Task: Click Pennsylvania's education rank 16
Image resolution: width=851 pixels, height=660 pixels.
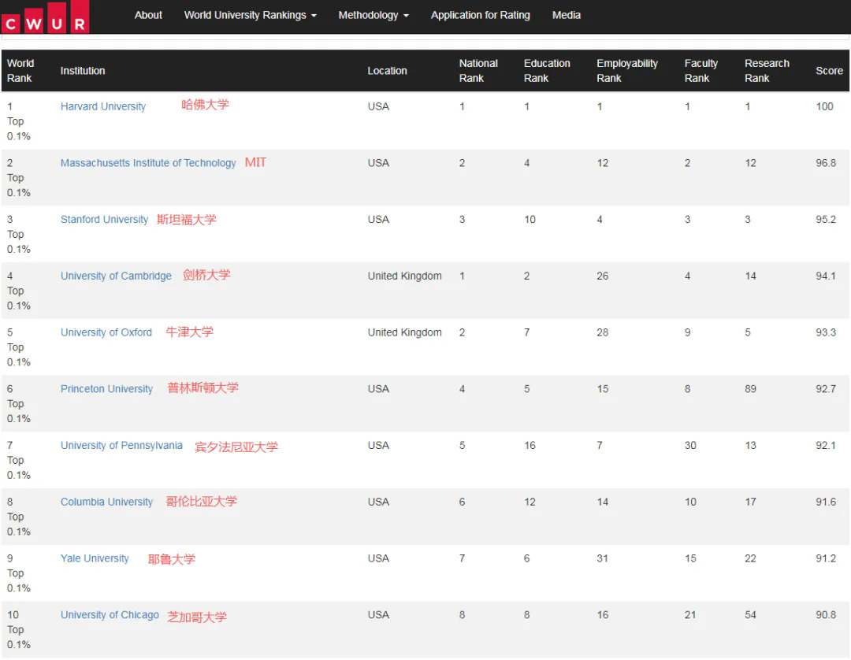Action: coord(530,445)
